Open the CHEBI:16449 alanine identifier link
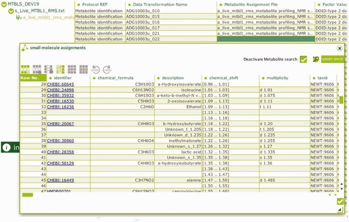 (60, 180)
